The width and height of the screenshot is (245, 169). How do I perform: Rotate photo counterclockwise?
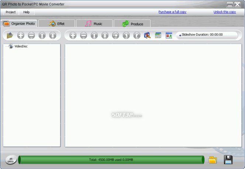pyautogui.click(x=126, y=35)
